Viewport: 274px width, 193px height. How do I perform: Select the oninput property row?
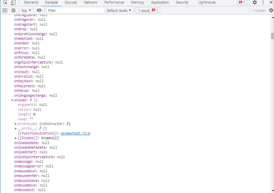click(x=27, y=72)
